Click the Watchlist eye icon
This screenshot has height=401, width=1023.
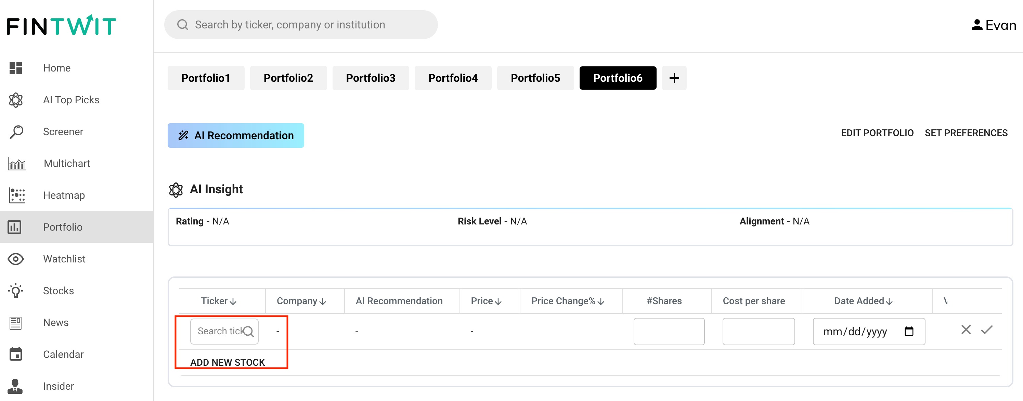[x=16, y=259]
